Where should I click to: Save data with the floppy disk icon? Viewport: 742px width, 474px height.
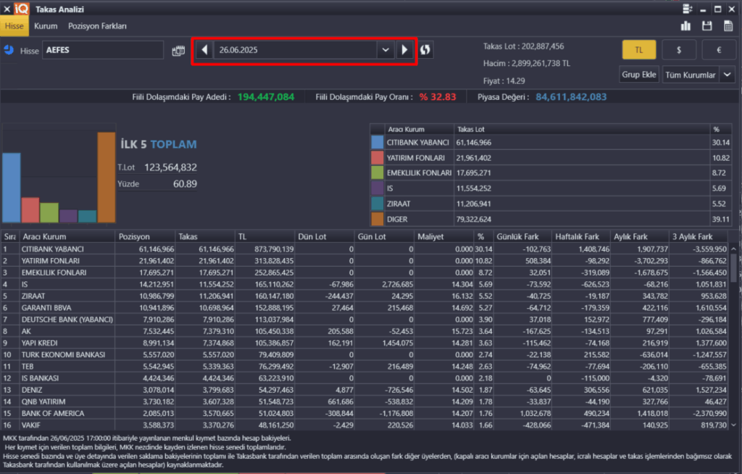pos(707,26)
